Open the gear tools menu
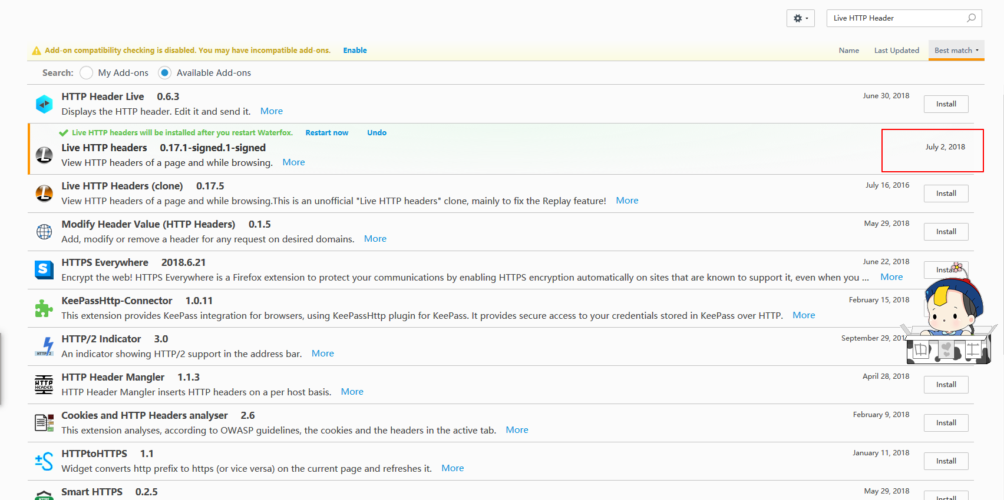 tap(800, 18)
